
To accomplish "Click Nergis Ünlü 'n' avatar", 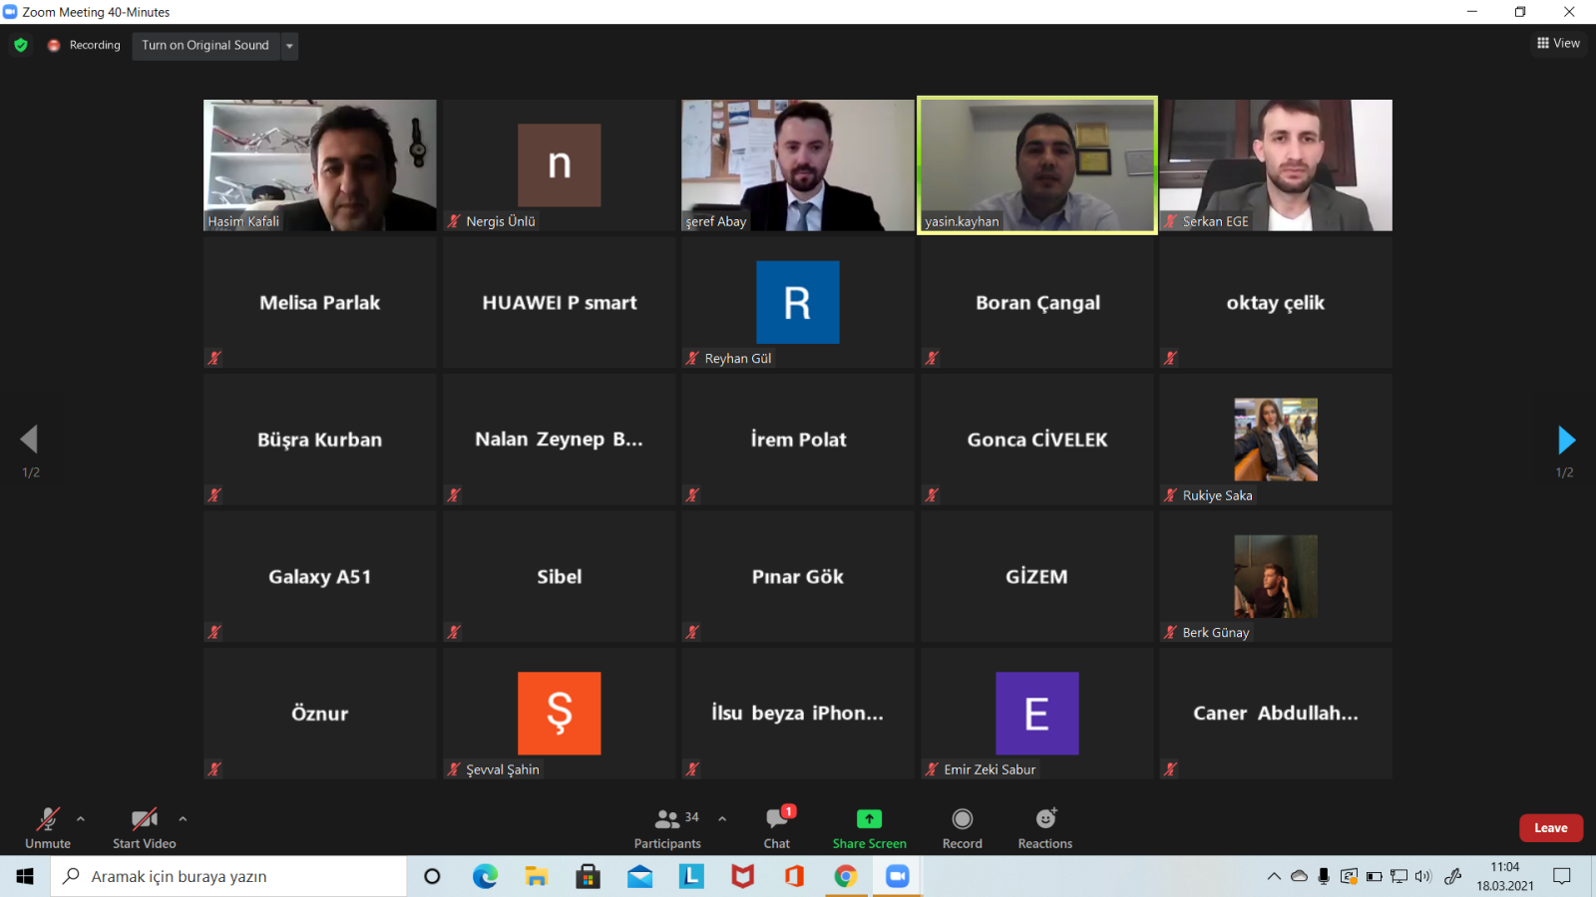I will tap(560, 164).
